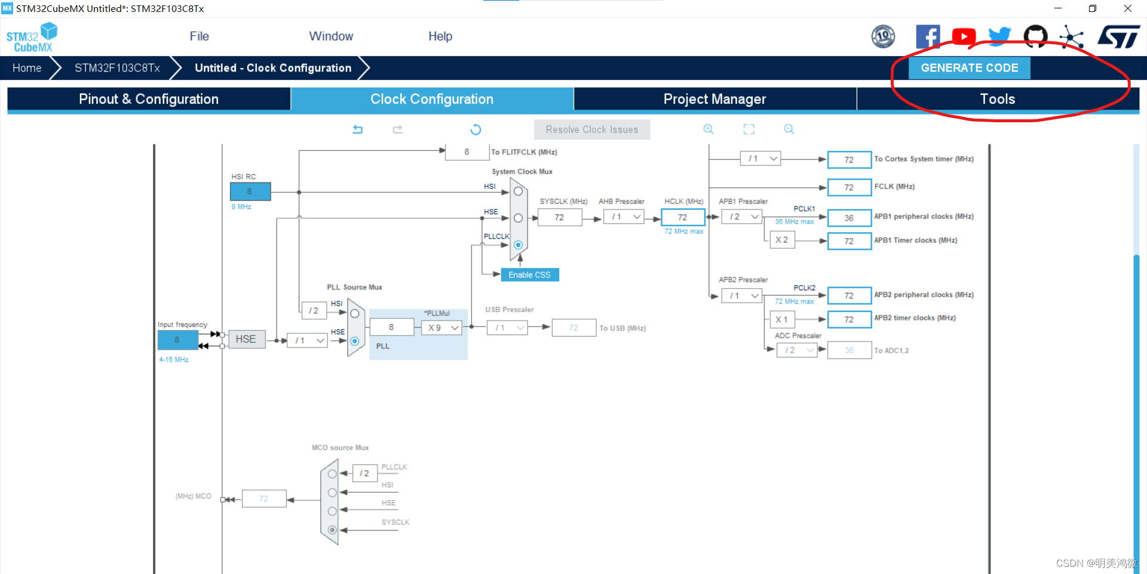Viewport: 1147px width, 574px height.
Task: Select HSE in System Clock Mux
Action: pos(518,218)
